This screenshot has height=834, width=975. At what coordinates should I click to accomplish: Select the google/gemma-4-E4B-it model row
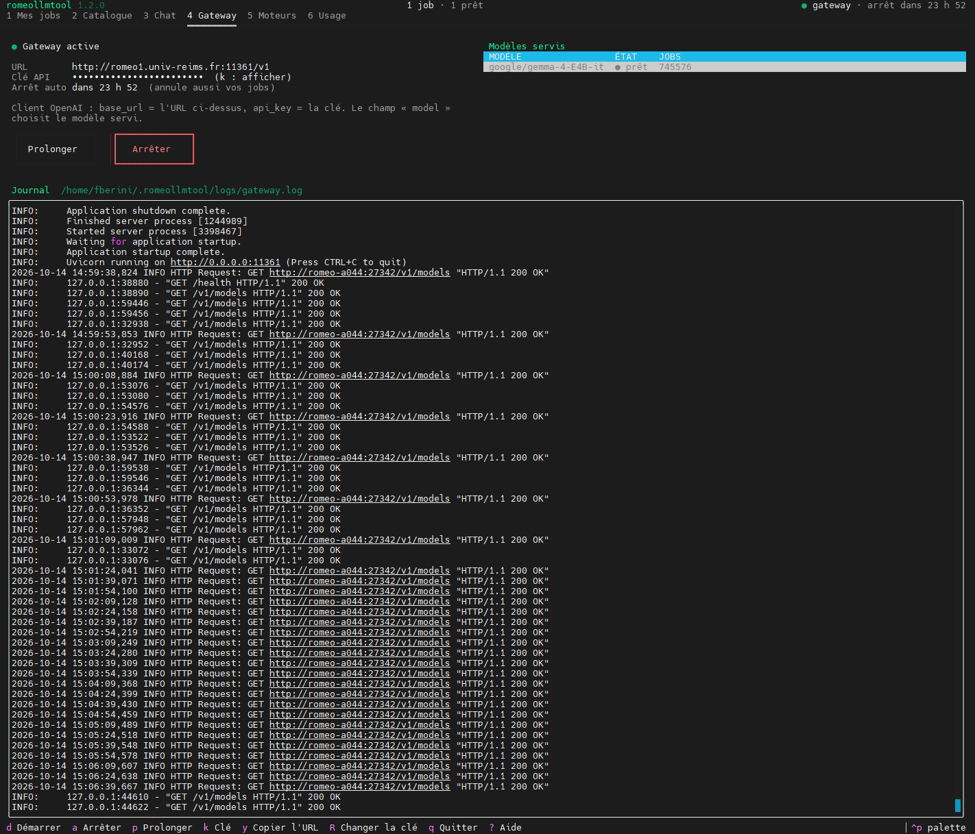tap(725, 67)
